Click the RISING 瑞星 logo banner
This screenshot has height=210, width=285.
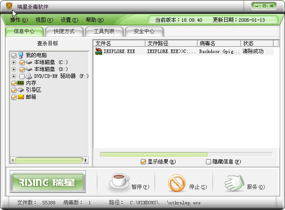point(48,182)
